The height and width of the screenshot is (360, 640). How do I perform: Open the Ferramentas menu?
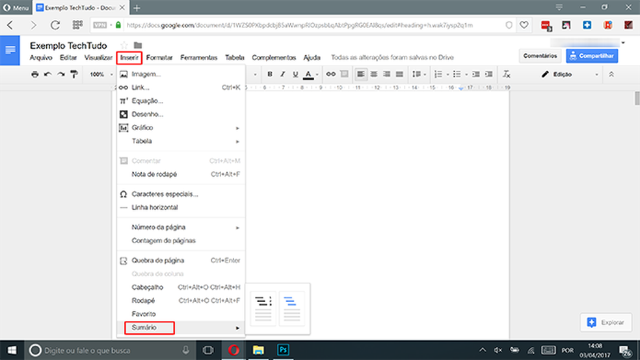coord(199,57)
